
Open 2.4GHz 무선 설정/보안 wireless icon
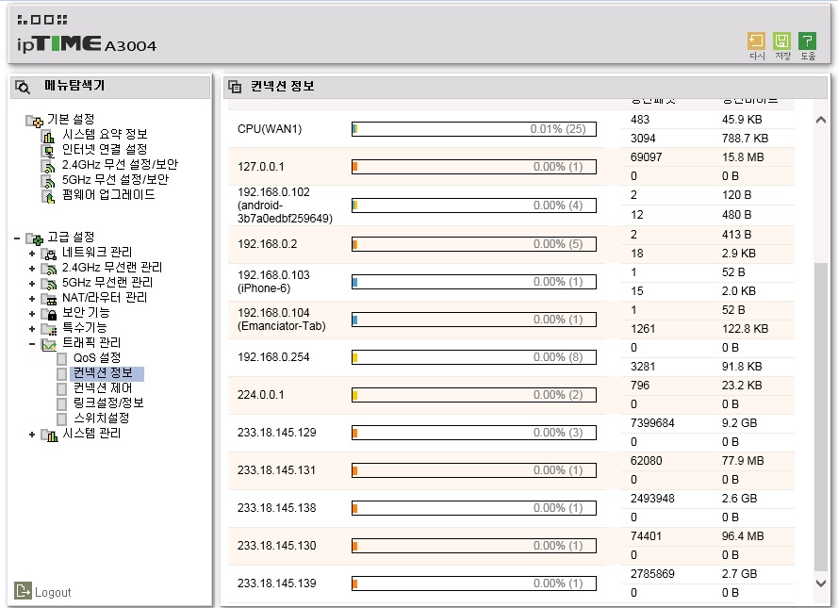point(49,166)
